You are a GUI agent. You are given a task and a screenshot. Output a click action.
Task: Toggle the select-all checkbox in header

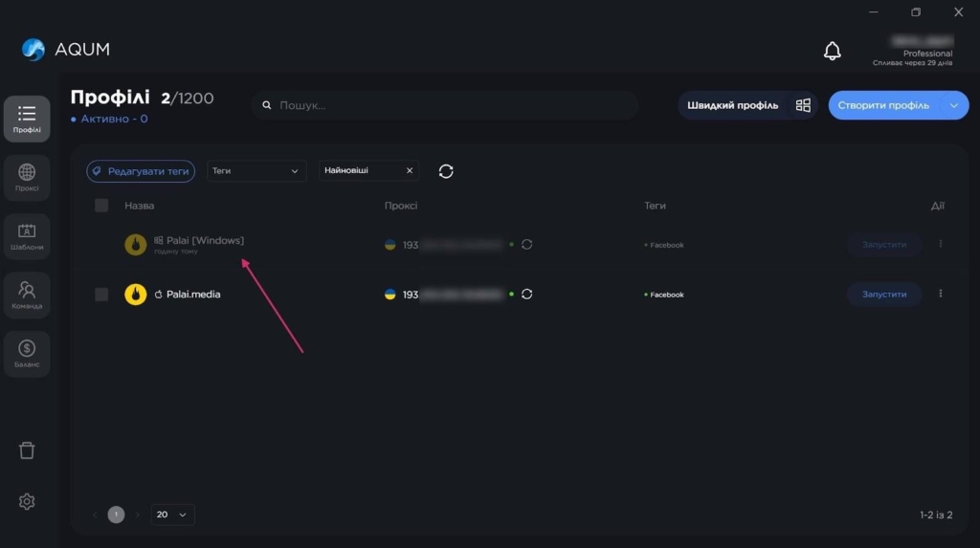[x=101, y=206]
